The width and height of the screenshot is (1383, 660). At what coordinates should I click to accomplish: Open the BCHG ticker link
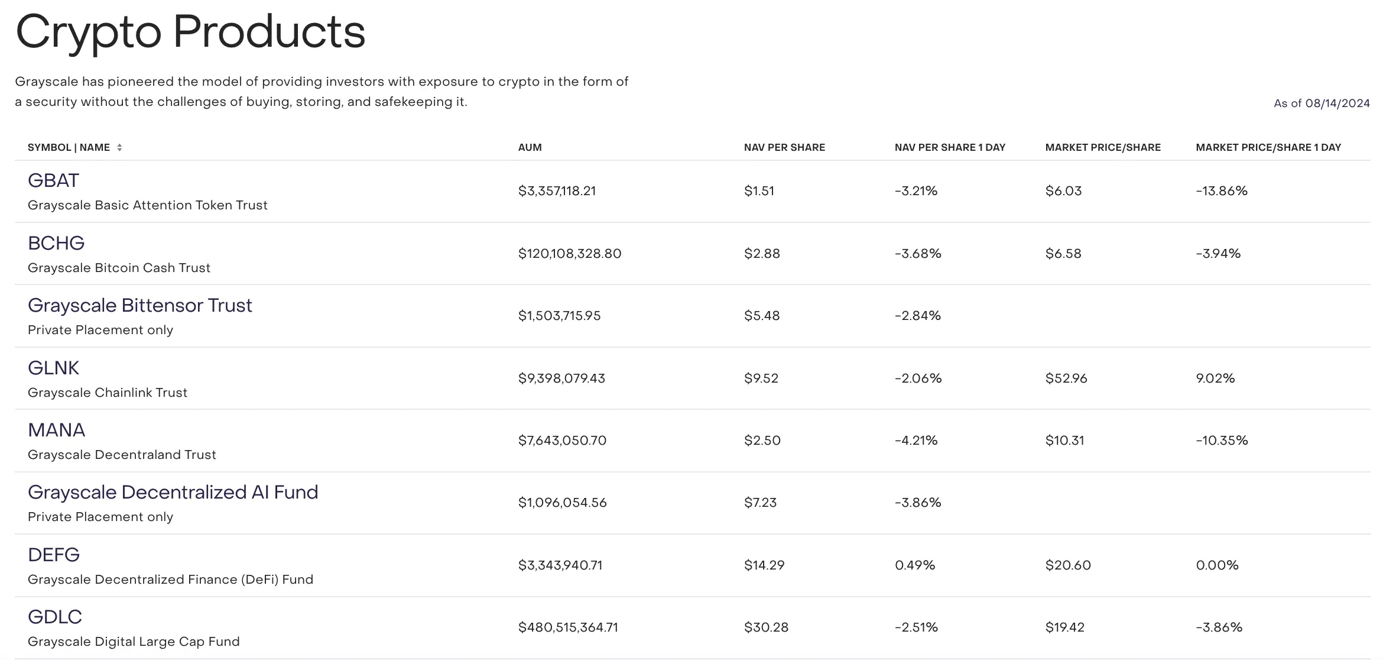coord(56,243)
